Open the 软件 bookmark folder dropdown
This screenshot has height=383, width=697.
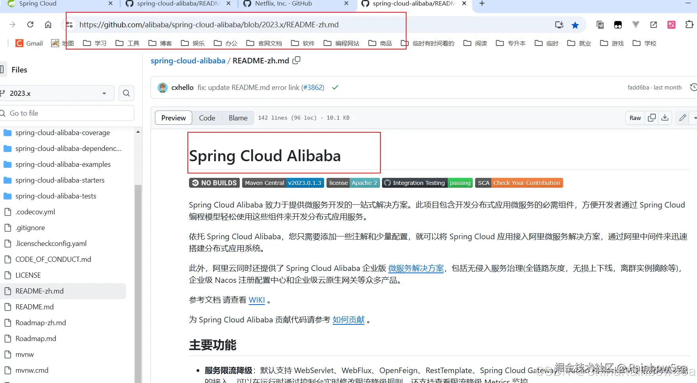click(303, 43)
